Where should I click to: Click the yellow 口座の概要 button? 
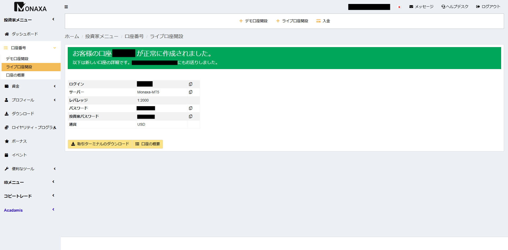coord(148,144)
